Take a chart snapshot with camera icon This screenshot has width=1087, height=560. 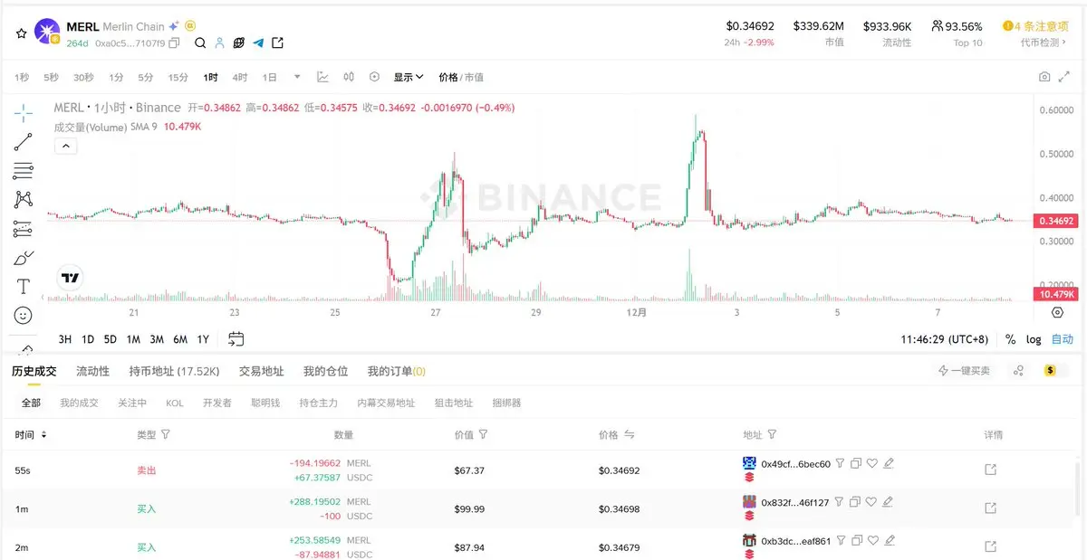coord(1044,77)
